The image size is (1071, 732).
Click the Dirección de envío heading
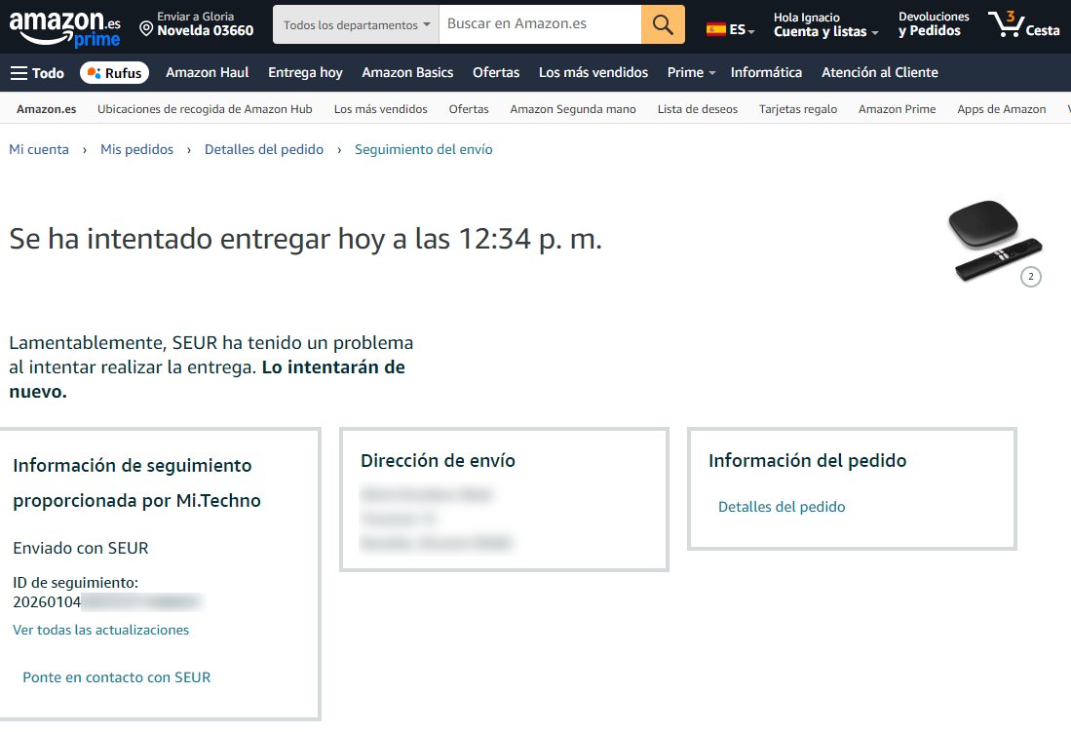click(438, 461)
